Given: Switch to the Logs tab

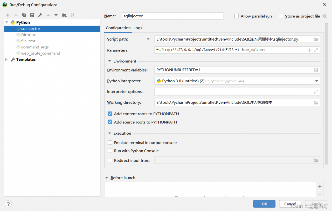Looking at the screenshot, I should [x=138, y=28].
